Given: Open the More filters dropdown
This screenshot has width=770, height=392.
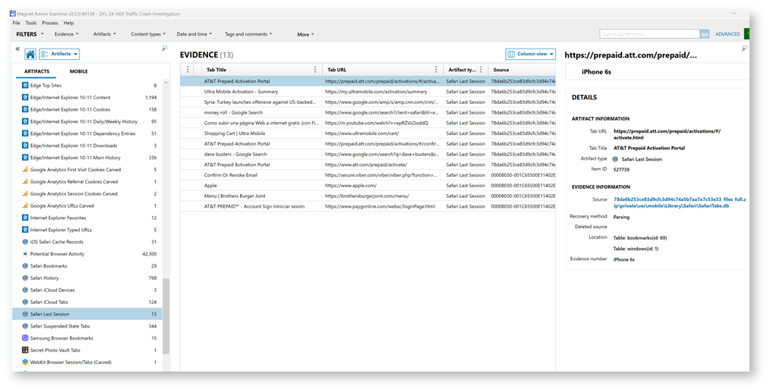Looking at the screenshot, I should click(x=305, y=34).
